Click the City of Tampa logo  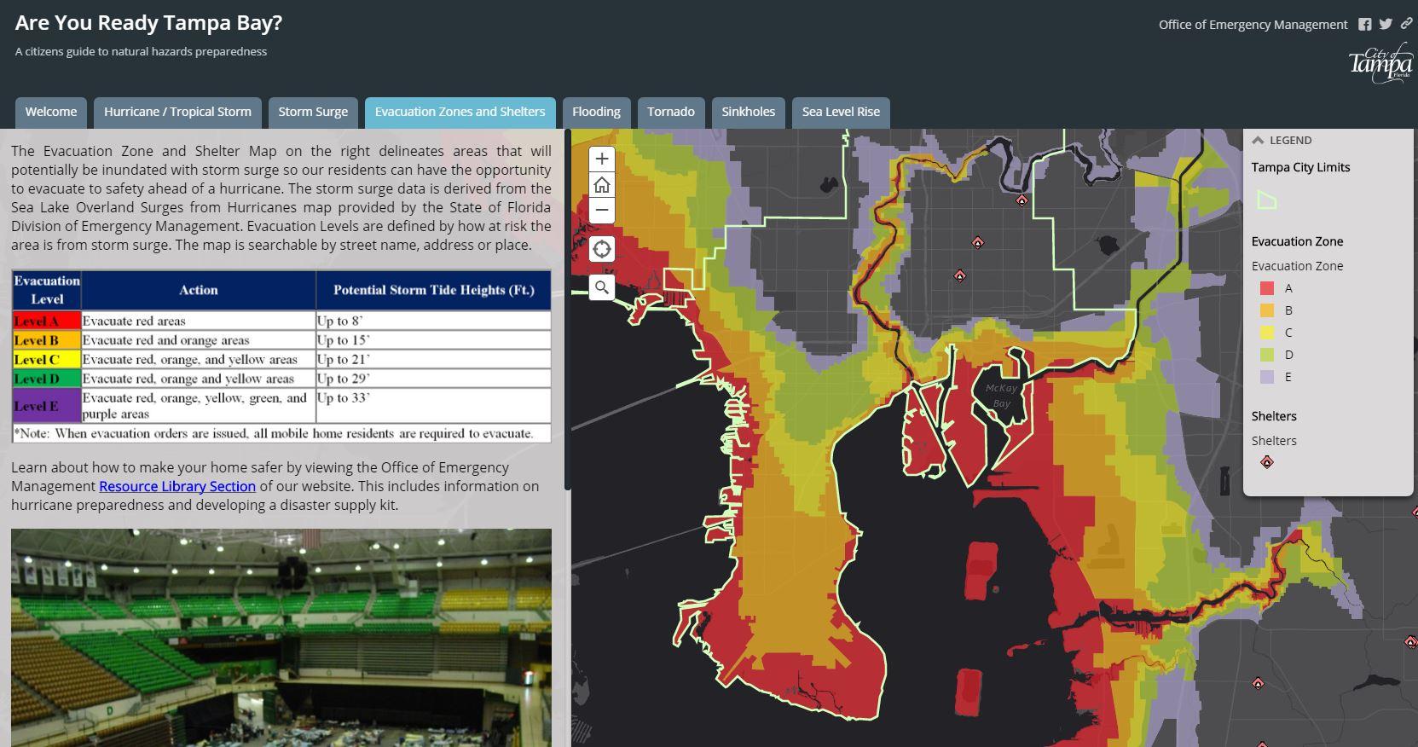(1380, 63)
